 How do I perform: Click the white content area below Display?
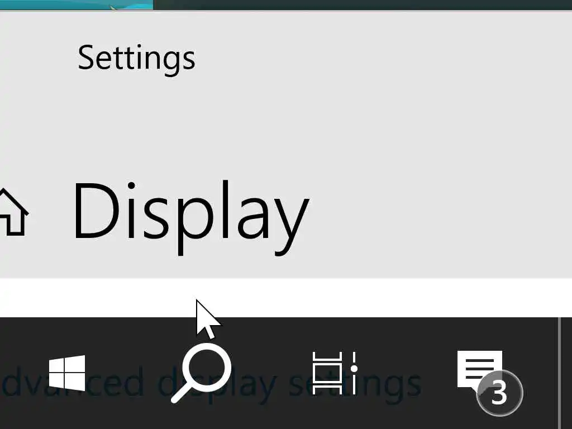[286, 297]
